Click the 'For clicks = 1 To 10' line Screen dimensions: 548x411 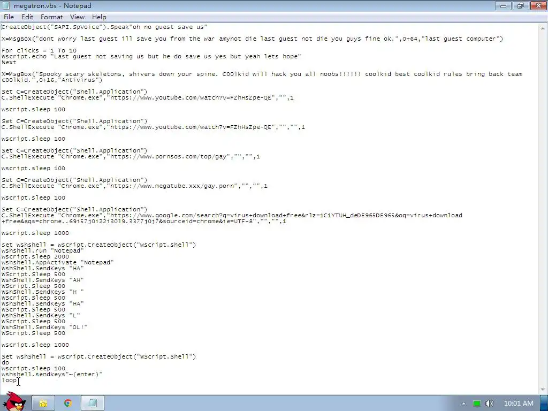[39, 51]
